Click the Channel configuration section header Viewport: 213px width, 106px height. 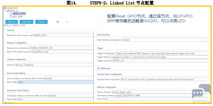coord(17,60)
